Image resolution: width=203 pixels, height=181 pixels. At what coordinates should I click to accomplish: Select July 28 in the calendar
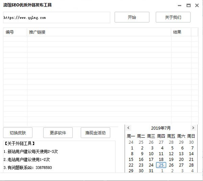191,165
